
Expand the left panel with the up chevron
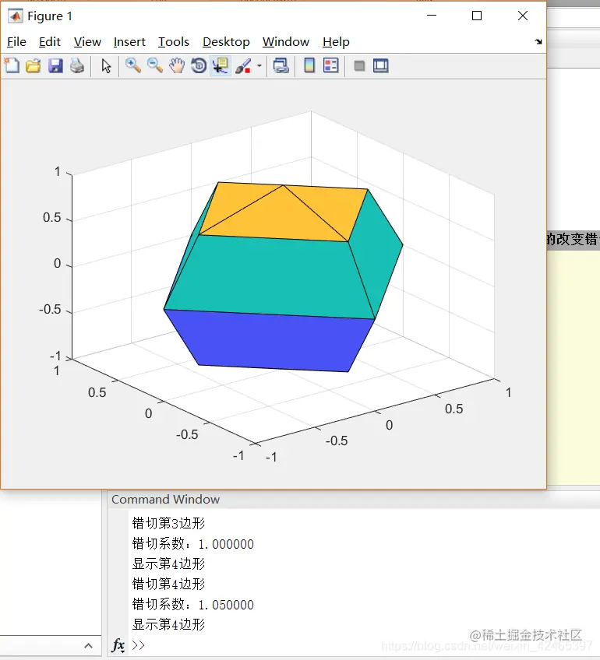tap(88, 646)
